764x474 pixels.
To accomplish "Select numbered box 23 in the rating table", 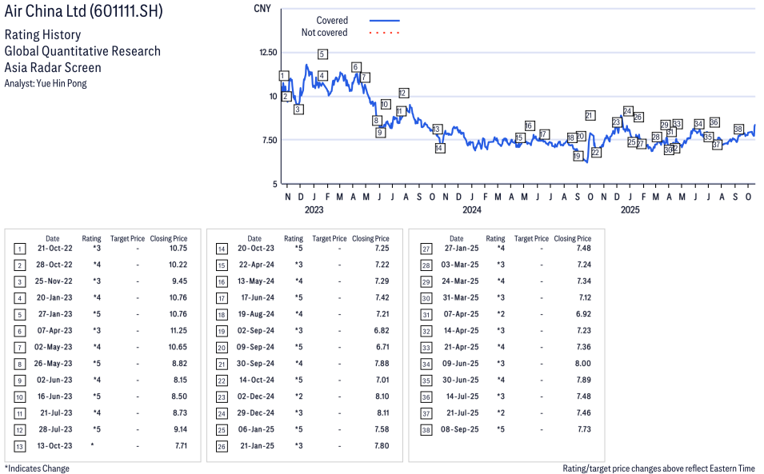I will [222, 396].
